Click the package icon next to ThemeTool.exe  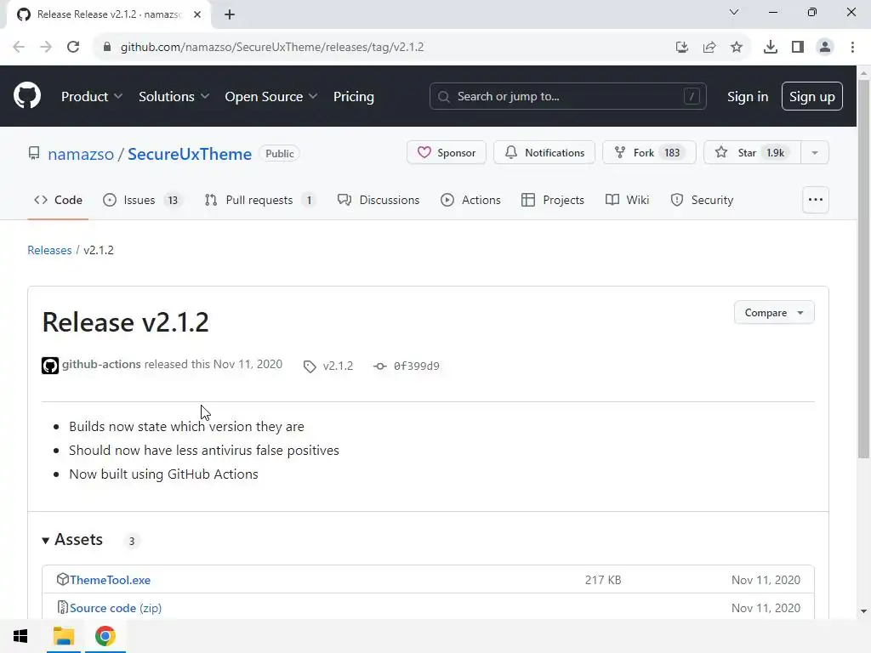(63, 579)
